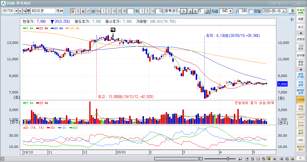Click the chart grid settings icon
The width and height of the screenshot is (307, 162).
click(x=292, y=19)
